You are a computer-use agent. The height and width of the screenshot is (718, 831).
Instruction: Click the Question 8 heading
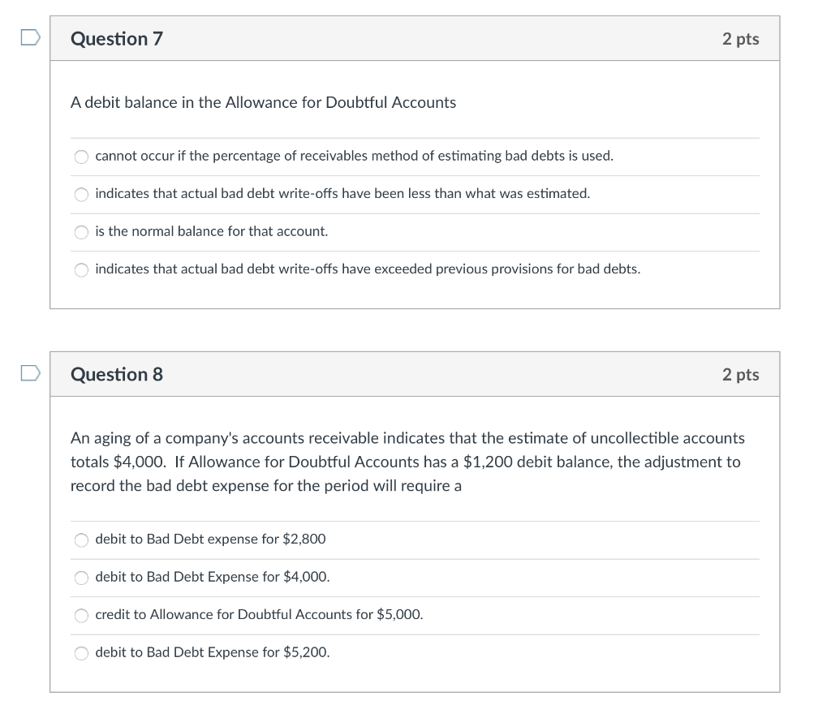[117, 374]
